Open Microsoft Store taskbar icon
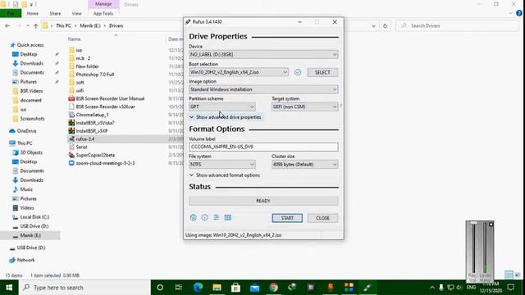The height and width of the screenshot is (295, 525). click(x=235, y=288)
